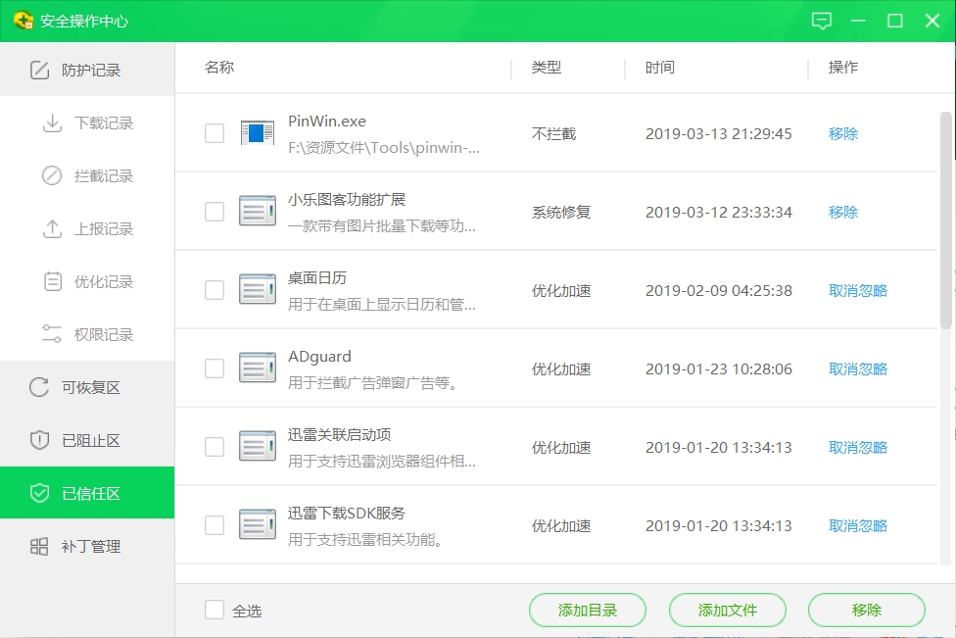Click the timestamp 2019-03-13 21:29:45
This screenshot has height=638, width=956.
coord(719,133)
